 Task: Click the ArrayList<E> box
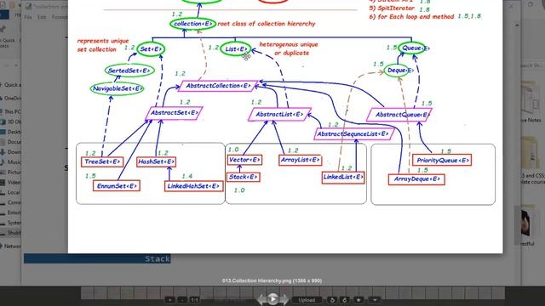pos(300,160)
